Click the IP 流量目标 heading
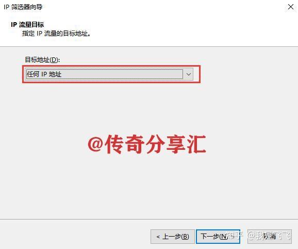Screen dimensions: 298x249 27,25
